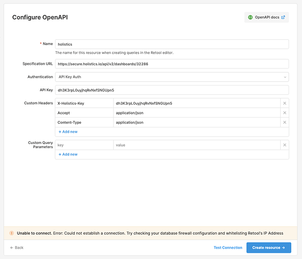This screenshot has width=302, height=259.
Task: Click the query parameter key field
Action: (84, 145)
